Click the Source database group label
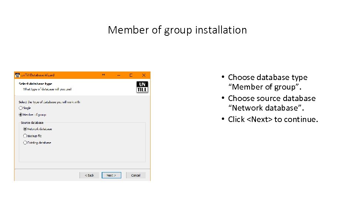Viewport: 355px width, 199px height. (32, 122)
